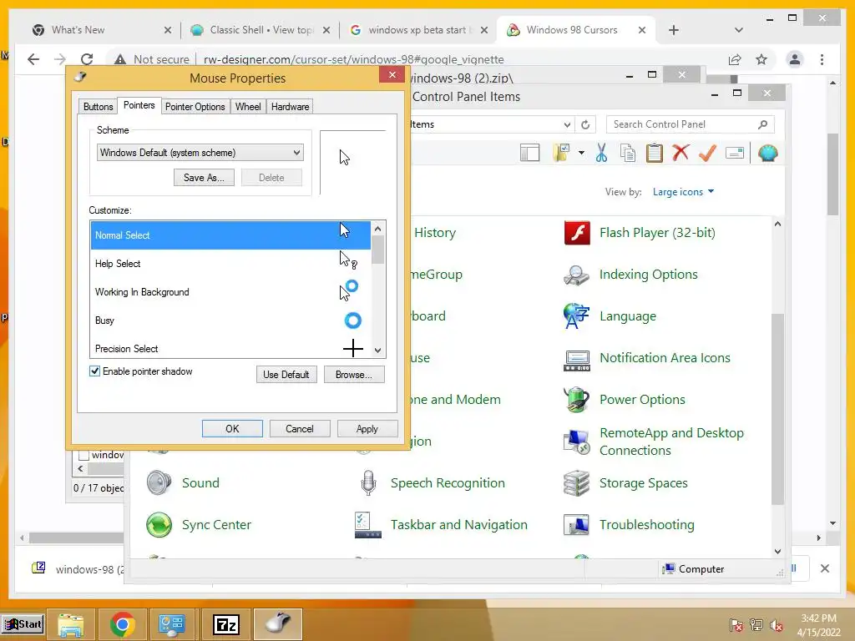Select the Precision Select pointer entry
The image size is (855, 641).
230,348
